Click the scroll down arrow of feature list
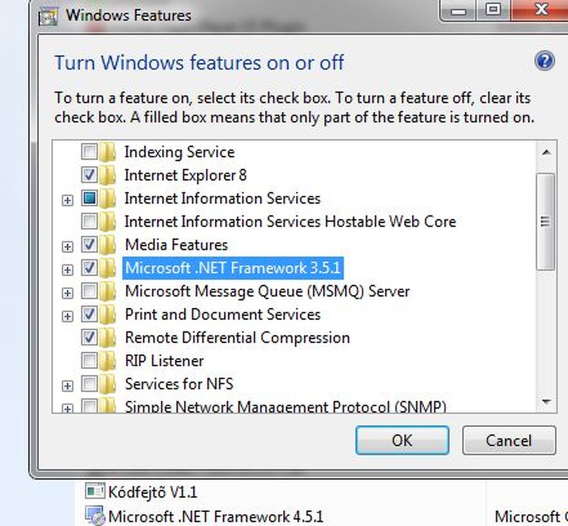This screenshot has width=568, height=526. coord(545,402)
